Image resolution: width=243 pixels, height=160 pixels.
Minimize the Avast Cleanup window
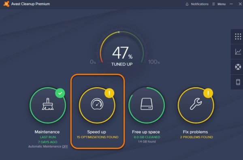coord(231,4)
